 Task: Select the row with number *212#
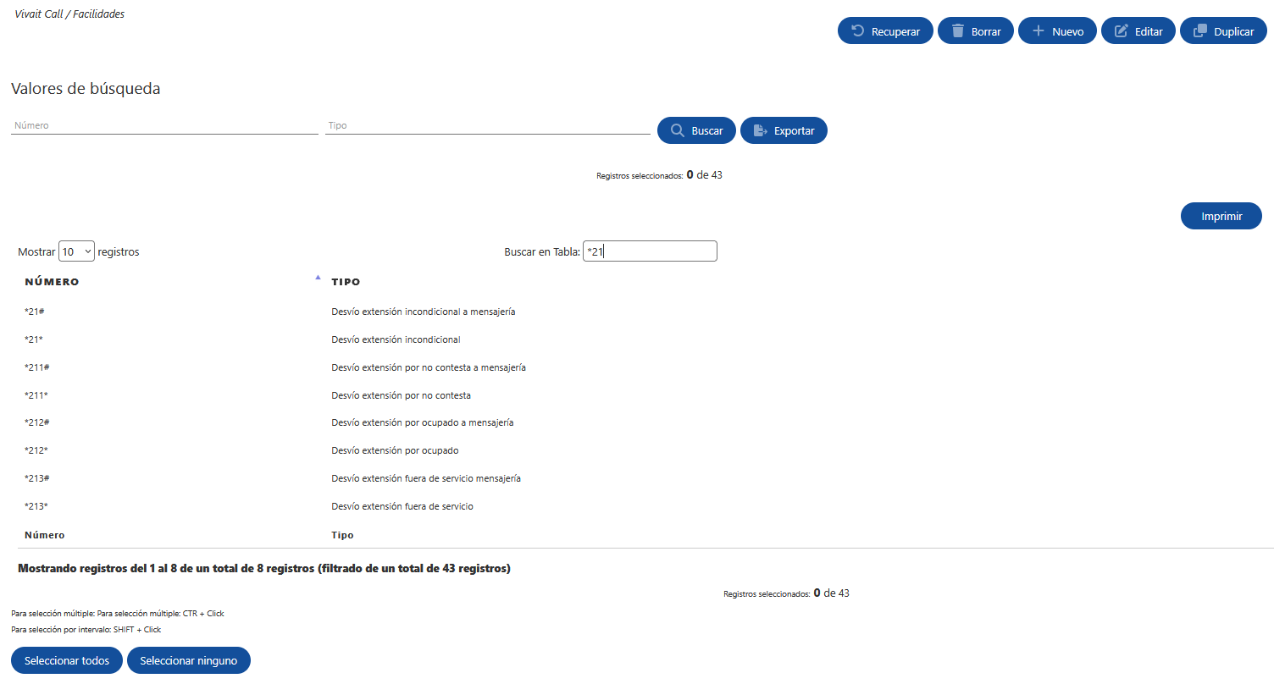tap(644, 422)
